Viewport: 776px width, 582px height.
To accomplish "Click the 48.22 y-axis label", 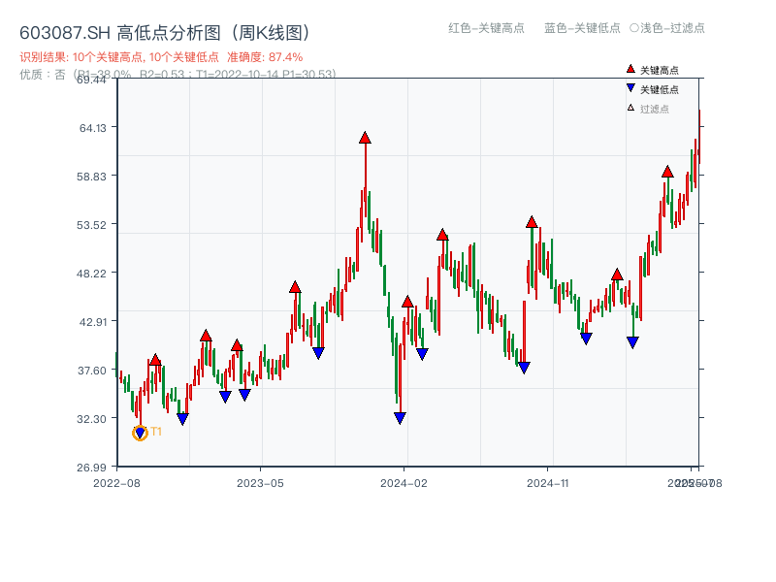I will pyautogui.click(x=91, y=274).
